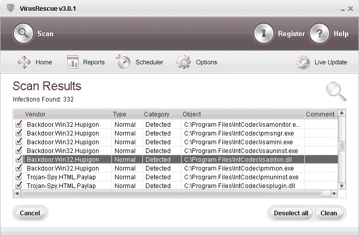Open Options via the gear icon
The width and height of the screenshot is (359, 236).
pyautogui.click(x=184, y=62)
